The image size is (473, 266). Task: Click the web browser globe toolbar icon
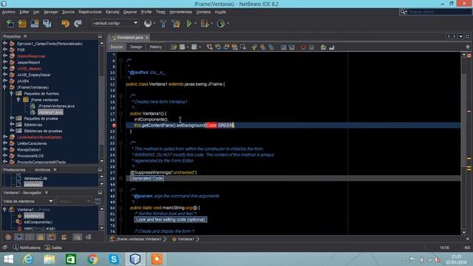[148, 24]
